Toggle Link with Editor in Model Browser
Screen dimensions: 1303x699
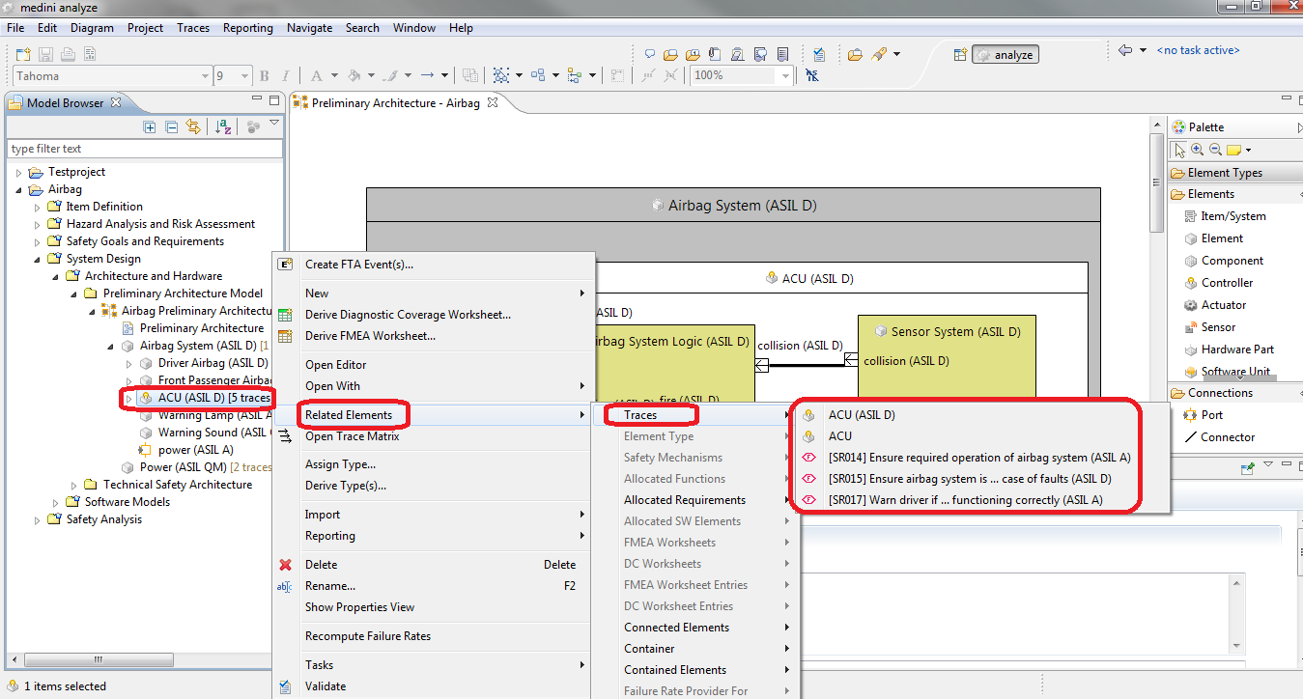click(193, 126)
